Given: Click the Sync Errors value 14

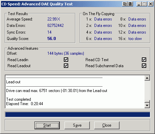Looking at the screenshot, I should (49, 32).
